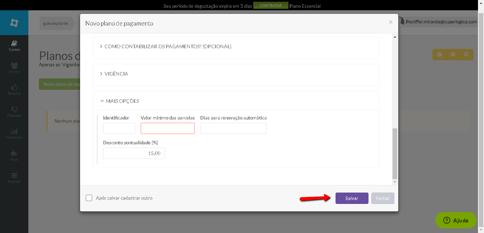Click the dialog scrollbar down arrow

coord(395,182)
